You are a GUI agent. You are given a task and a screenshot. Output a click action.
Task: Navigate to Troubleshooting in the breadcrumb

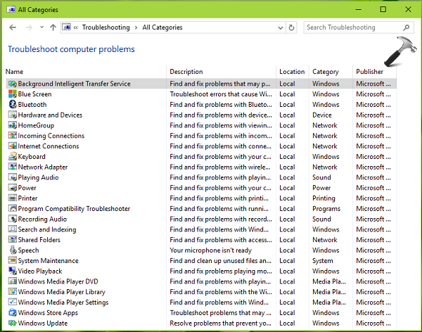click(x=105, y=27)
